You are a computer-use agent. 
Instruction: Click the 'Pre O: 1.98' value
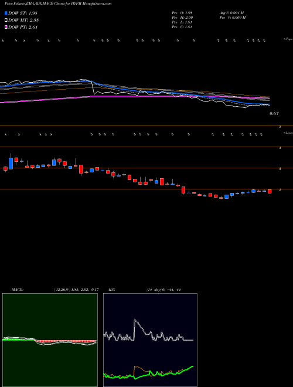coord(182,12)
